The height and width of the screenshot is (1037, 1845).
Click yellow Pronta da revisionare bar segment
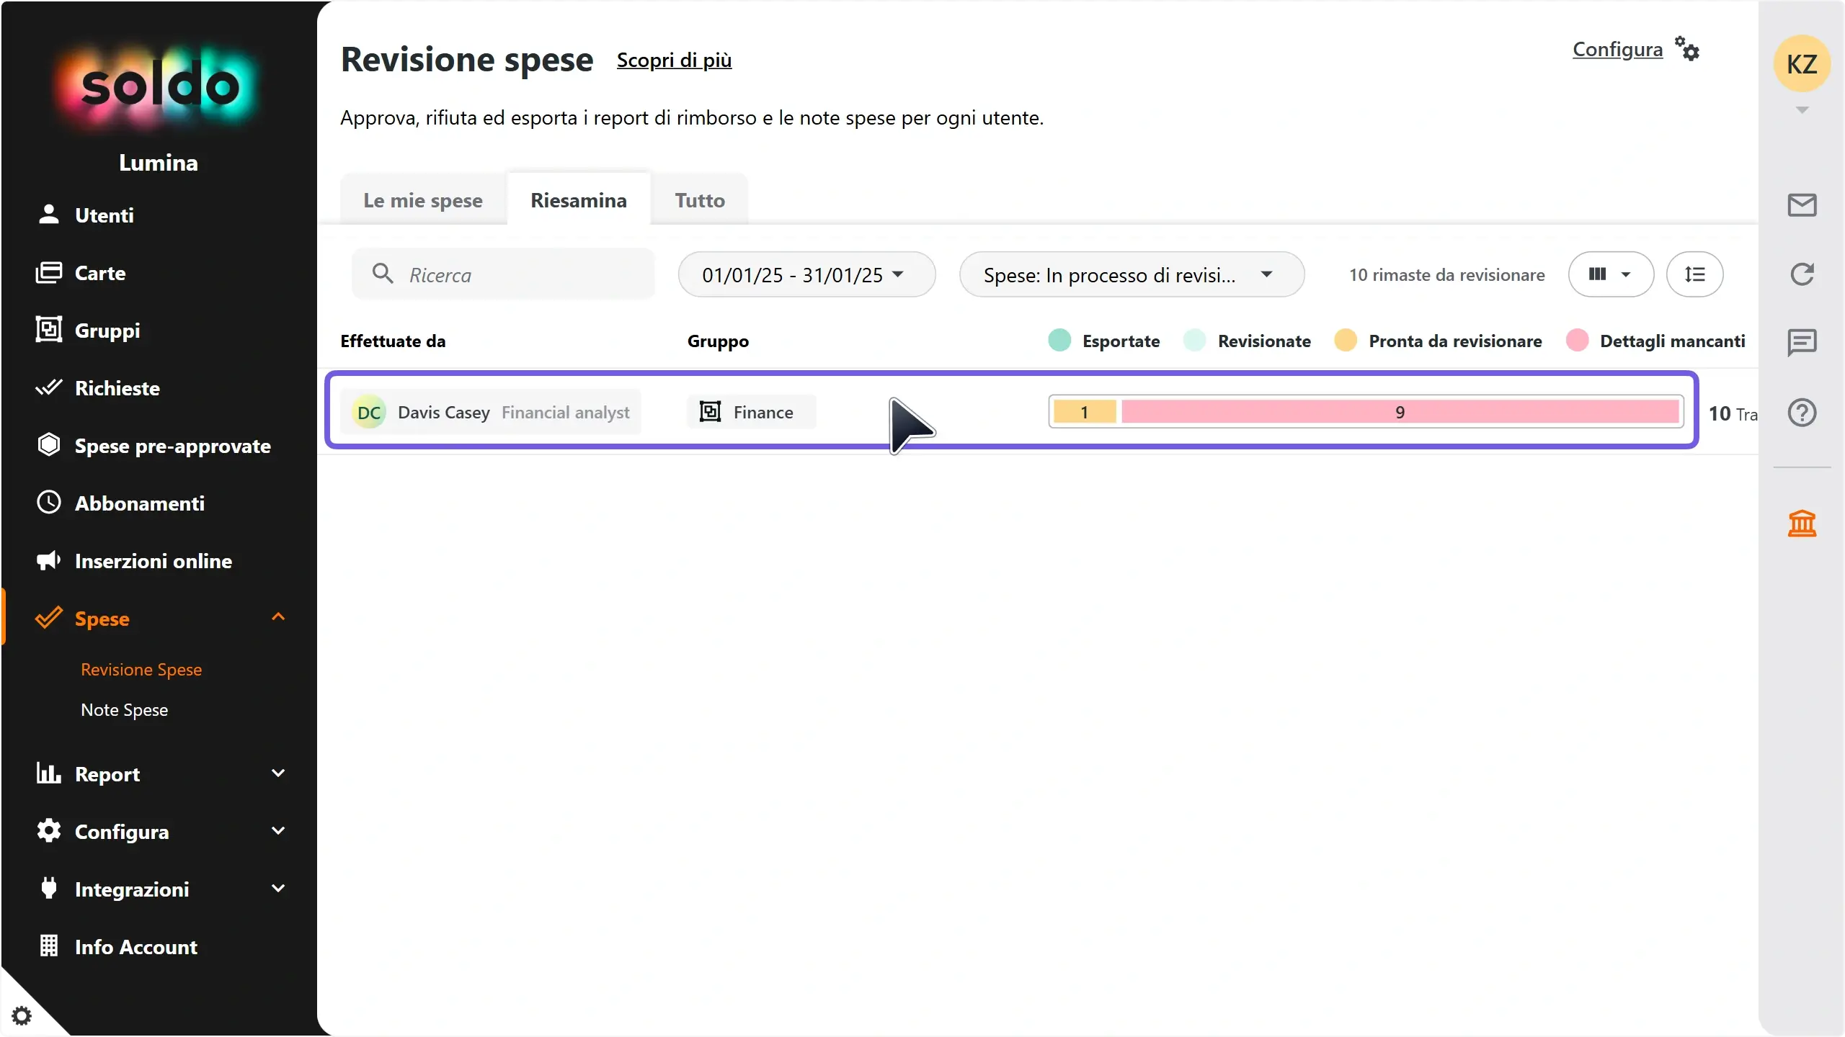1085,412
